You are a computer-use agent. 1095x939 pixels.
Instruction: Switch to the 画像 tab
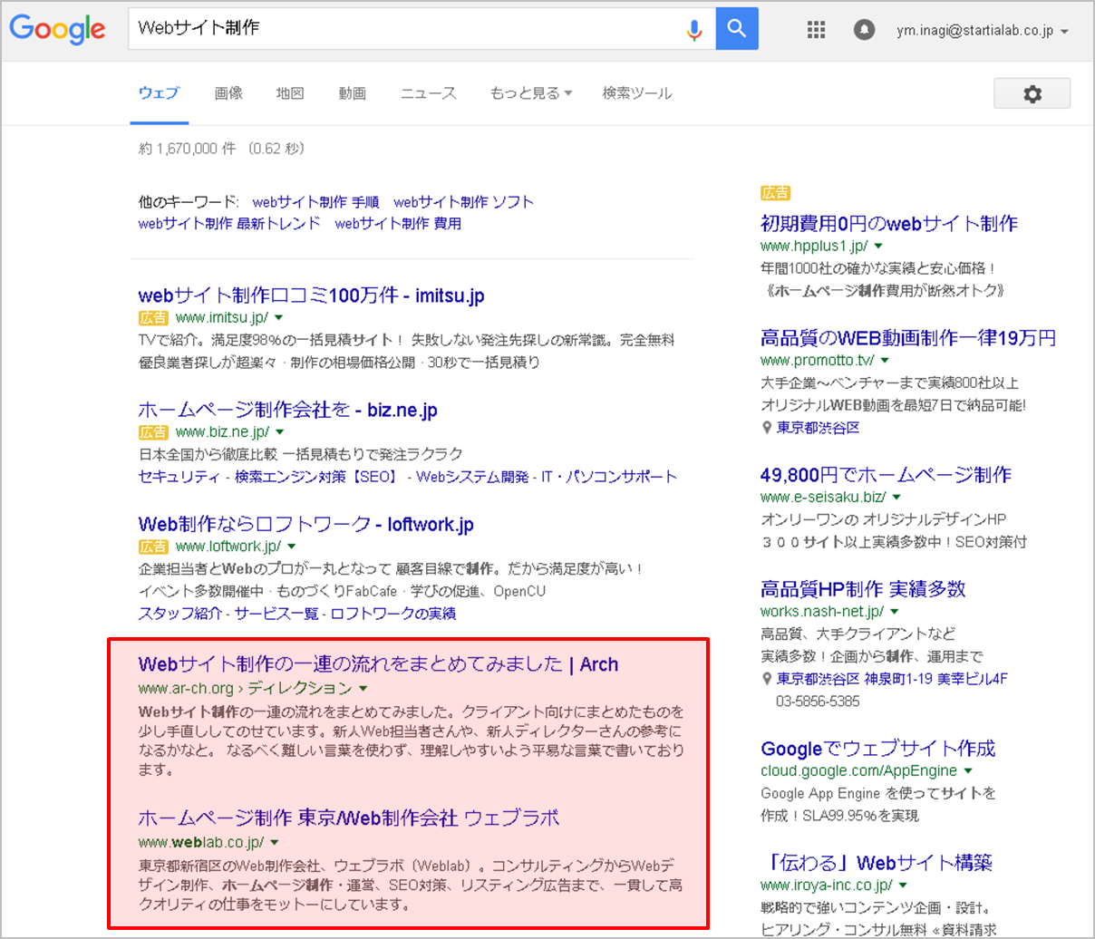click(x=228, y=92)
